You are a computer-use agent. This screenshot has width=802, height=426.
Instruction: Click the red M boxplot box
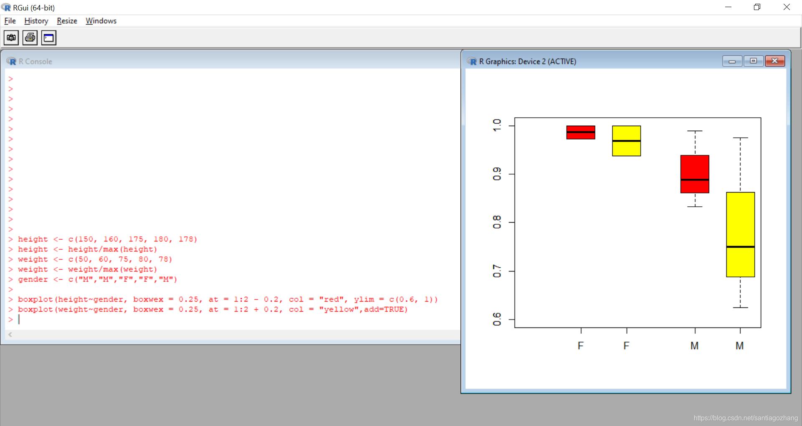tap(695, 174)
